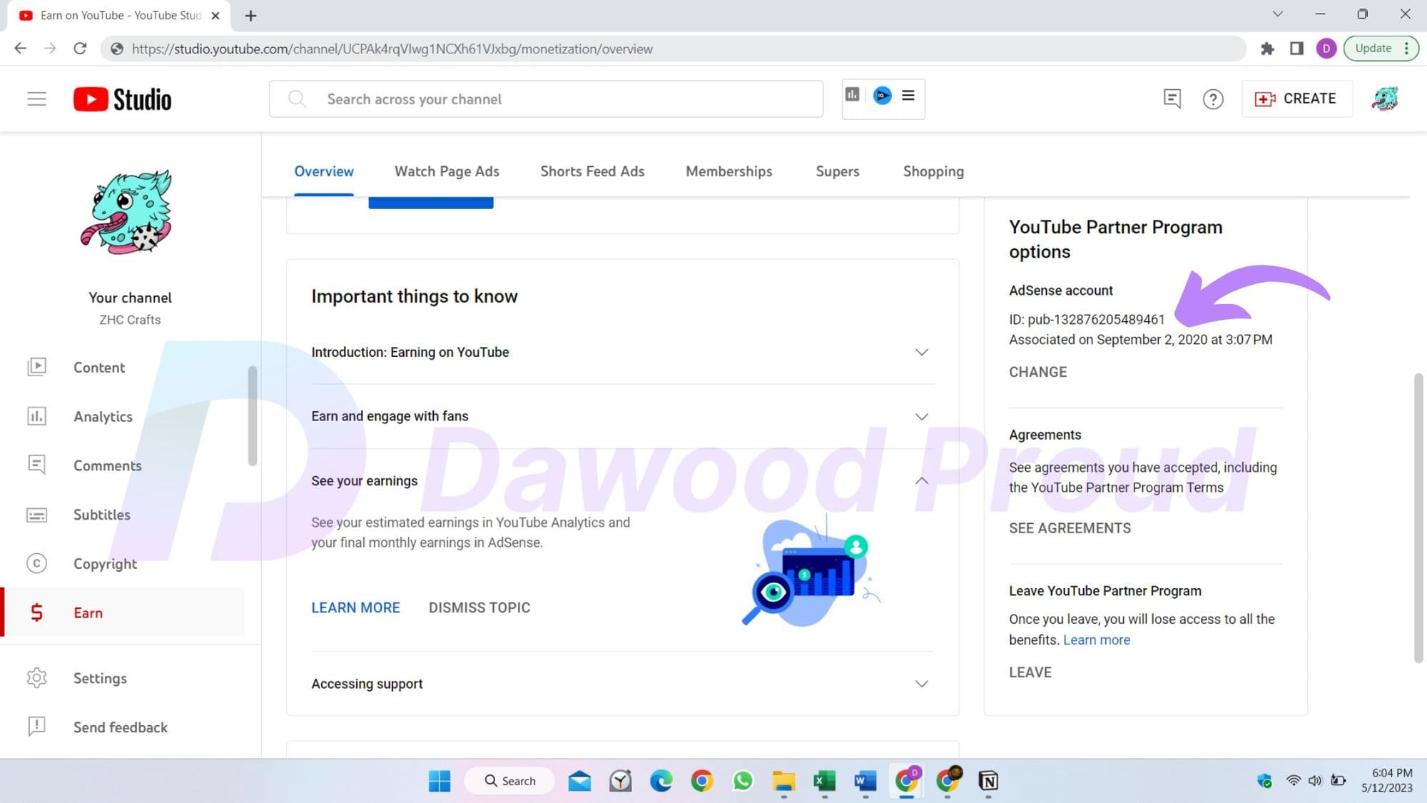This screenshot has height=803, width=1427.
Task: Open the Shorts Feed Ads tab
Action: click(x=592, y=171)
